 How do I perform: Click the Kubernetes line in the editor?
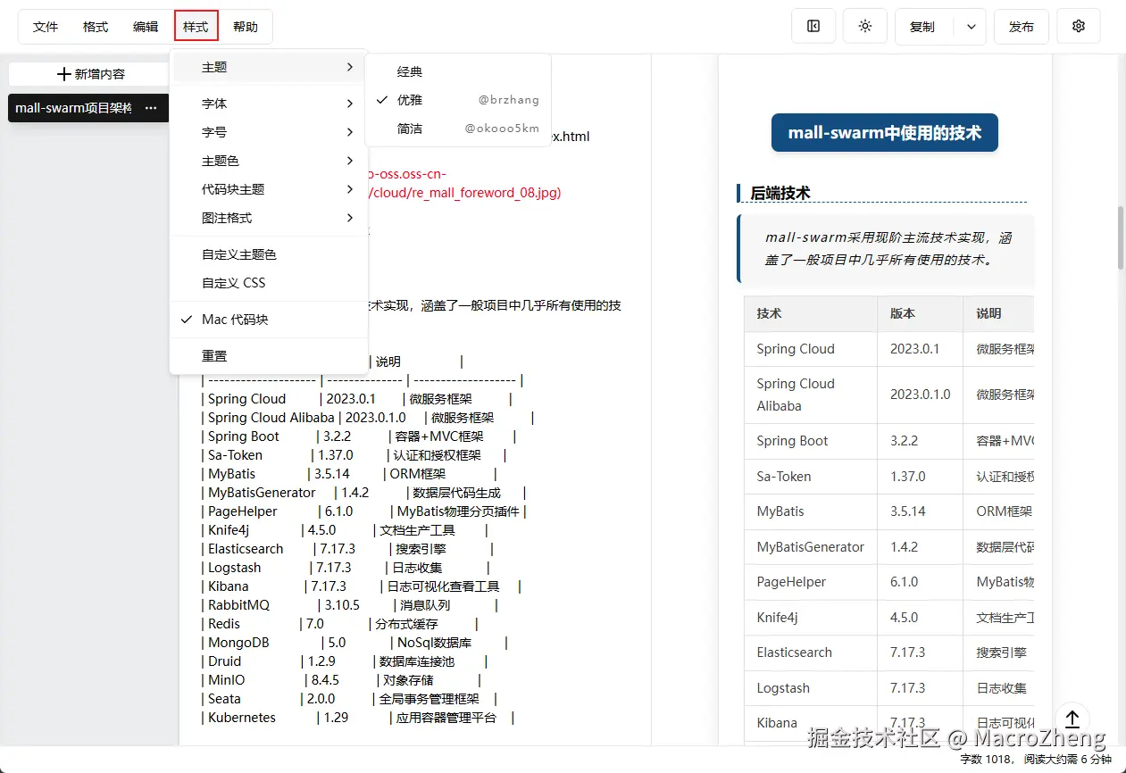pos(358,718)
